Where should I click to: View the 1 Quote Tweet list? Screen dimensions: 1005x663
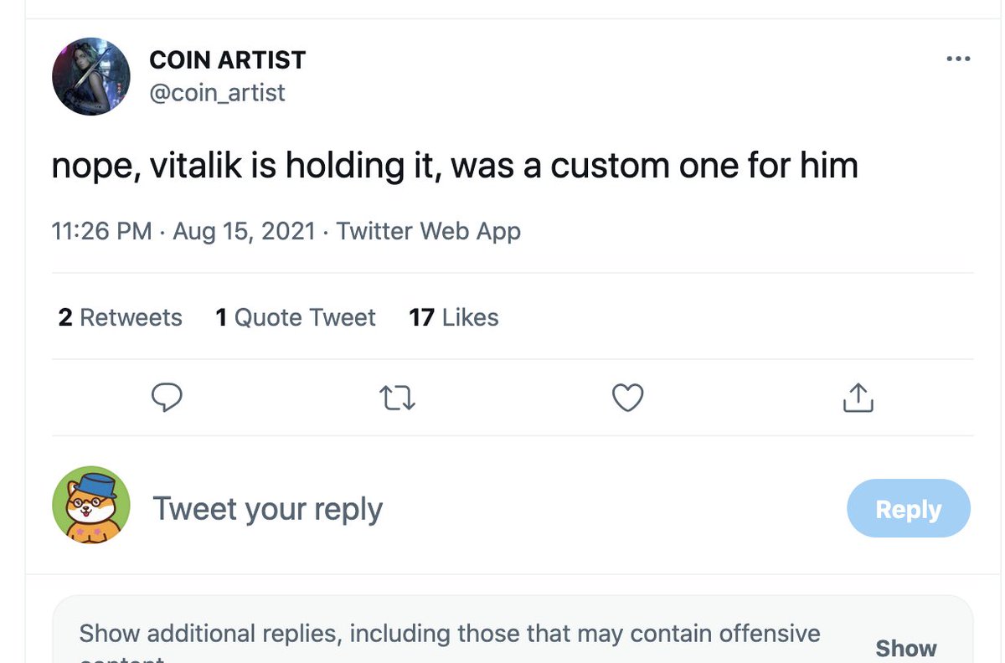[296, 317]
